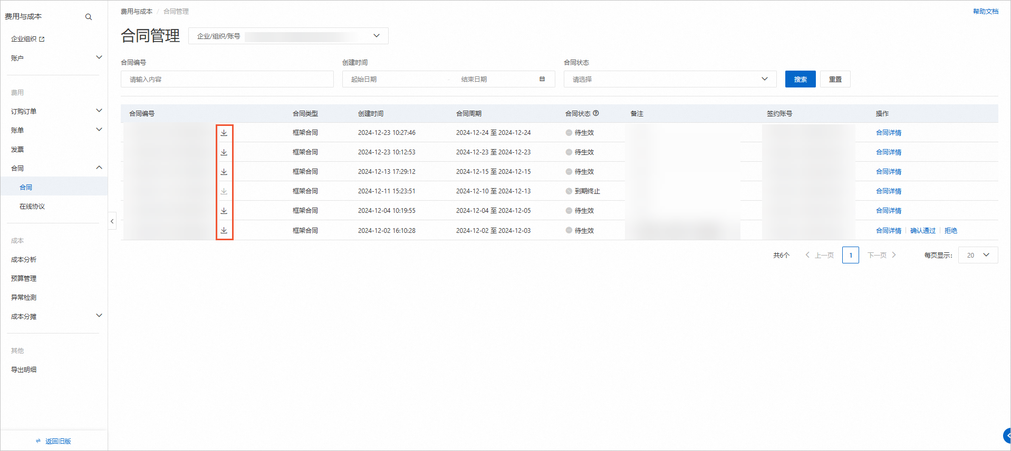The height and width of the screenshot is (451, 1011).
Task: Download contract created 2024-12-23 10:12:53
Action: pos(224,152)
